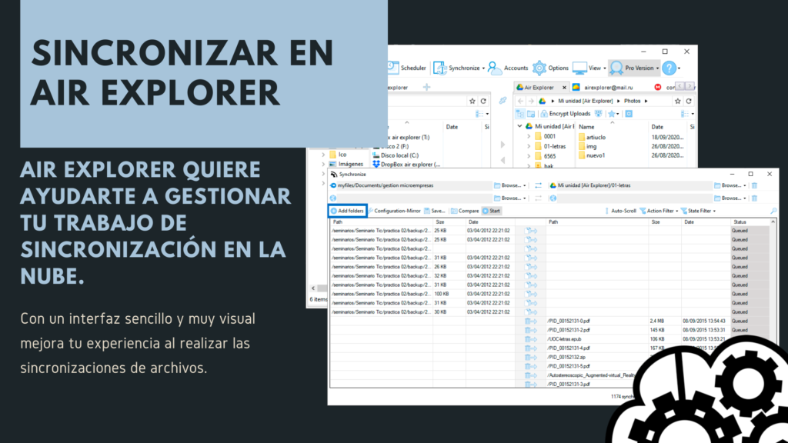The image size is (788, 443).
Task: Open Configuration-Mirror settings
Action: (394, 211)
